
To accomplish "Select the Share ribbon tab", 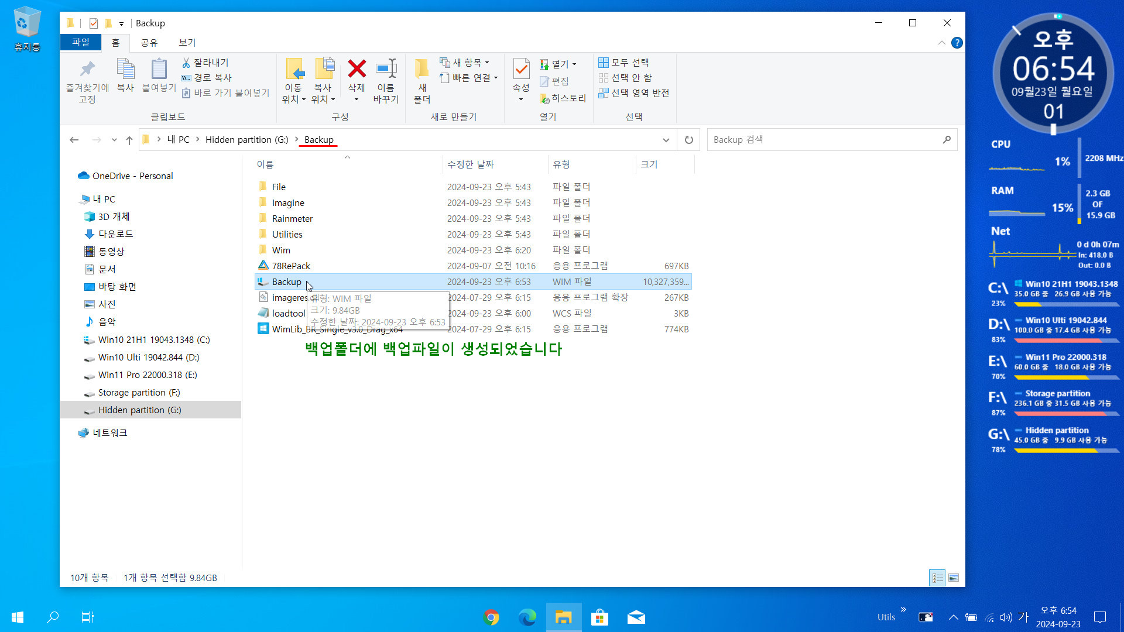I will coord(149,43).
